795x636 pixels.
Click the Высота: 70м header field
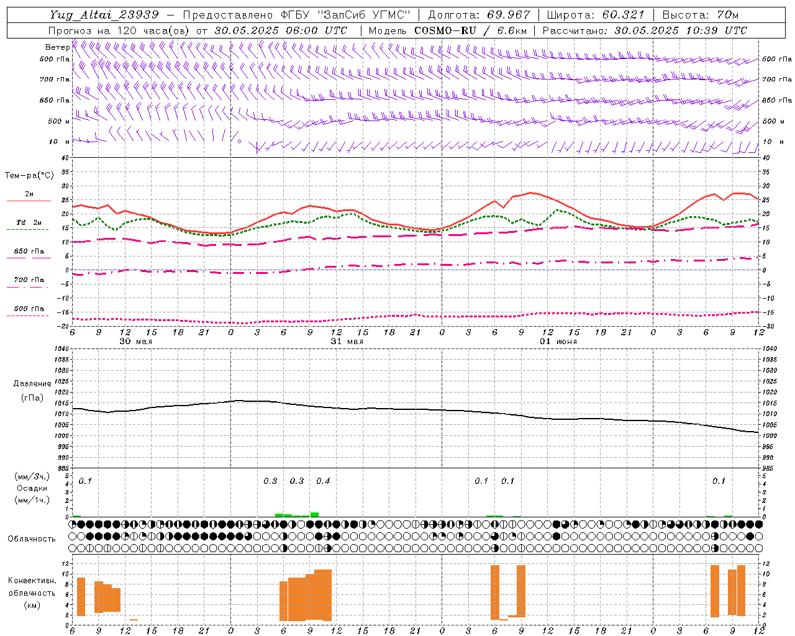tap(701, 15)
